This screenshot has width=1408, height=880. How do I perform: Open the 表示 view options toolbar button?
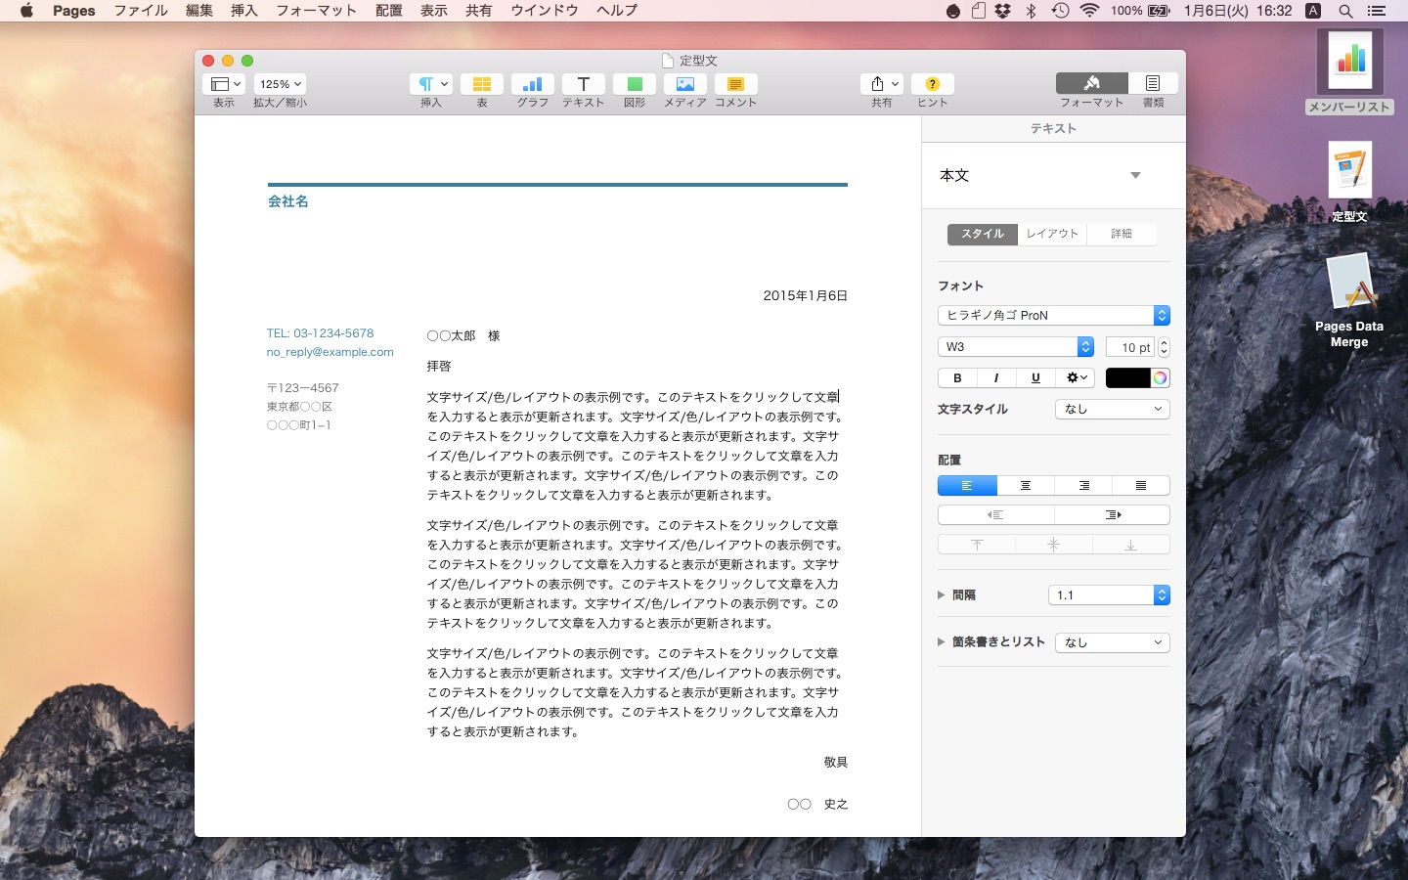tap(224, 84)
